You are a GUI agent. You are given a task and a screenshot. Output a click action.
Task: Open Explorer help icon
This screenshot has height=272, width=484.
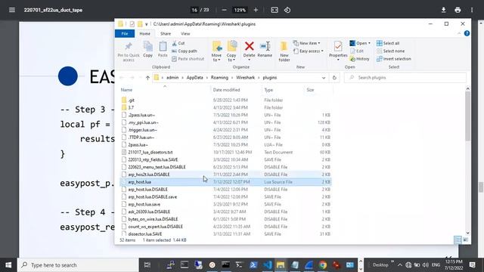pos(467,33)
